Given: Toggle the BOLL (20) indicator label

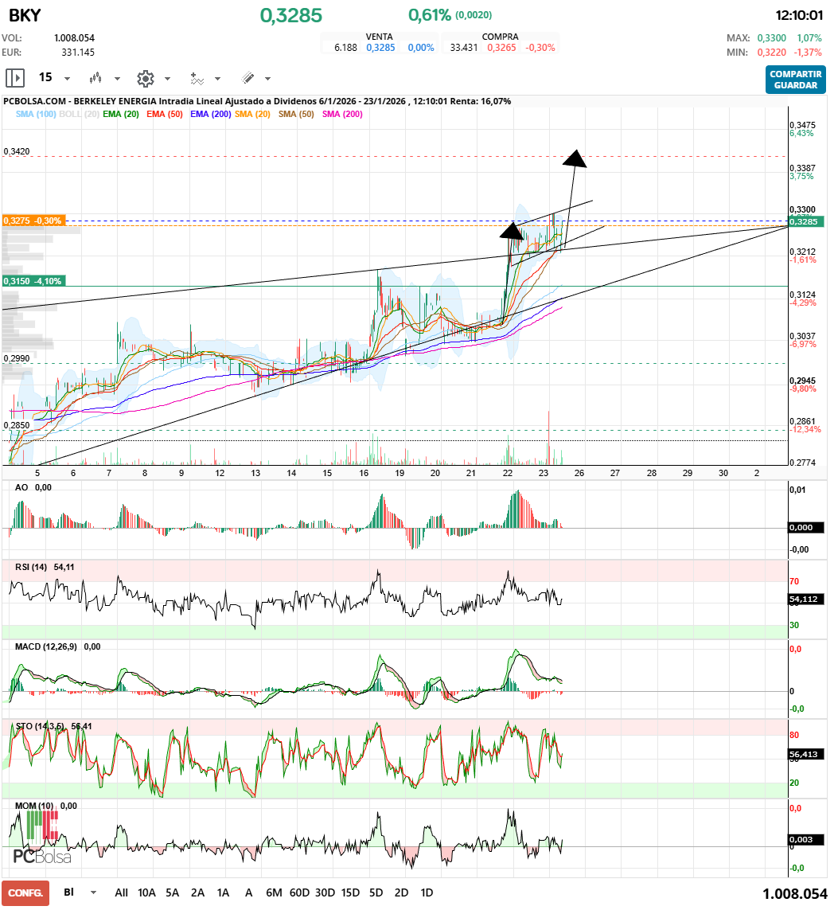Looking at the screenshot, I should (x=79, y=115).
